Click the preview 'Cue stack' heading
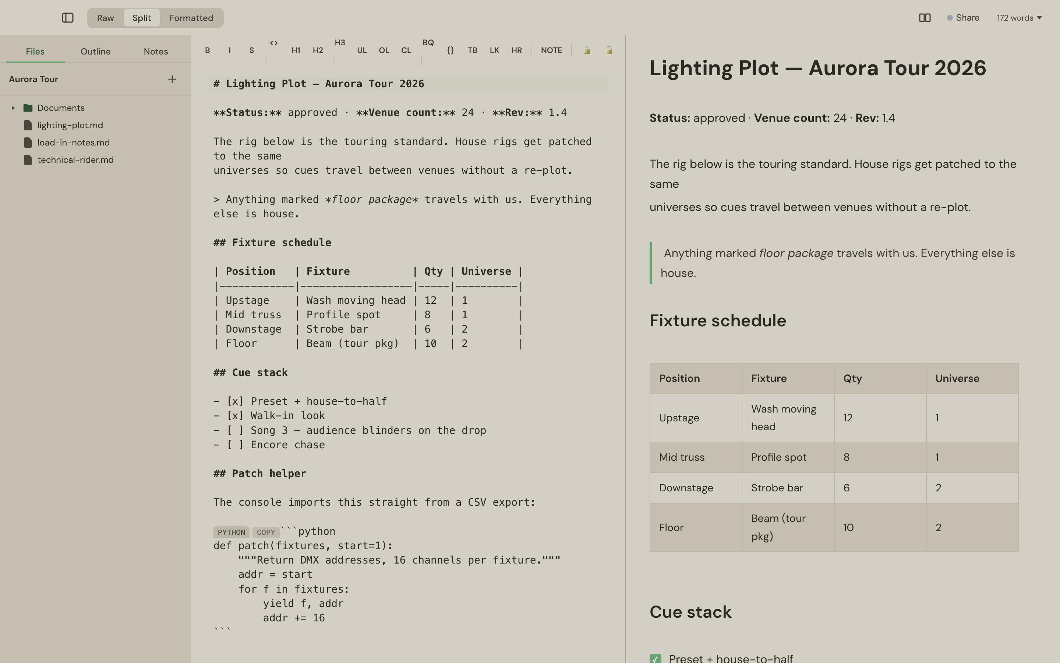Screen dimensions: 1060x663 coord(690,612)
